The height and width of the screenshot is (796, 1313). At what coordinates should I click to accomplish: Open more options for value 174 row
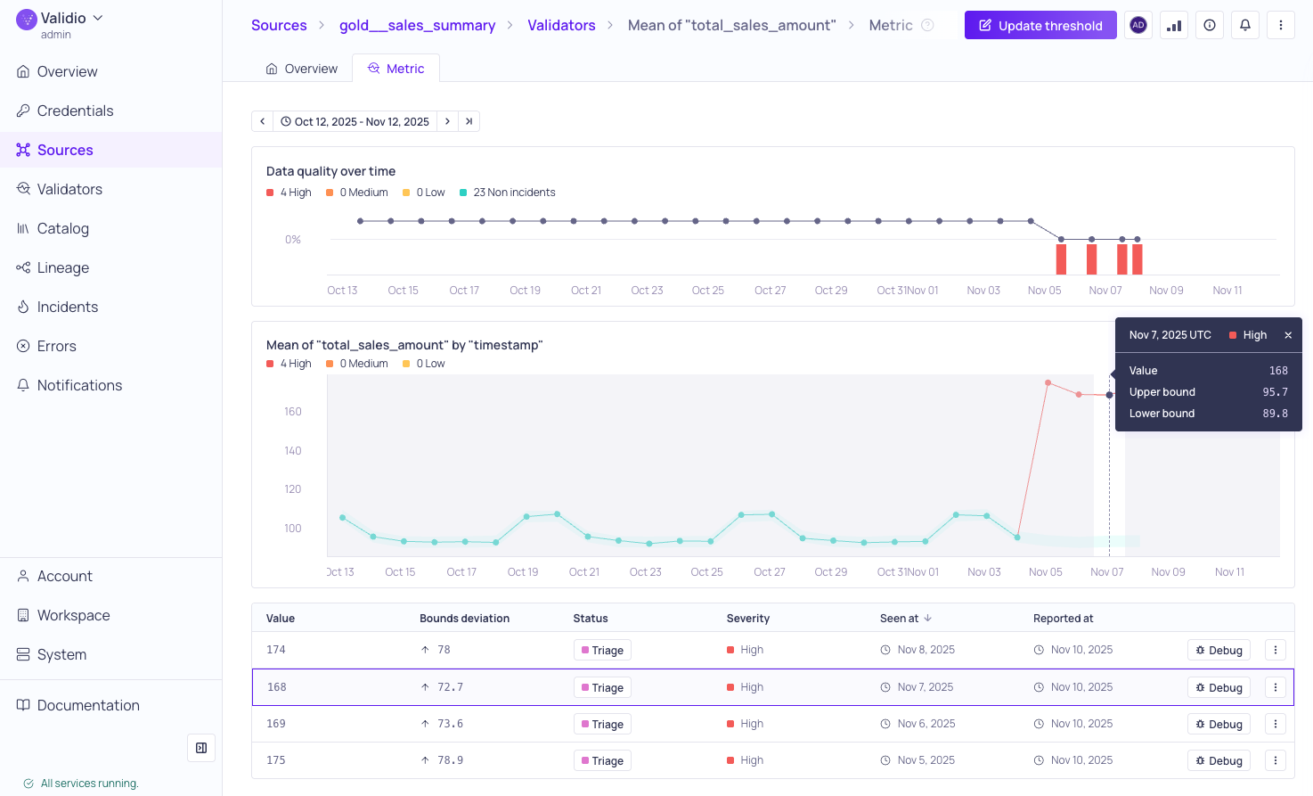coord(1276,650)
